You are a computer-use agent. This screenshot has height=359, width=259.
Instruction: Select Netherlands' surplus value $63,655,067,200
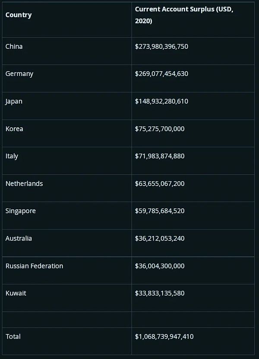(160, 183)
